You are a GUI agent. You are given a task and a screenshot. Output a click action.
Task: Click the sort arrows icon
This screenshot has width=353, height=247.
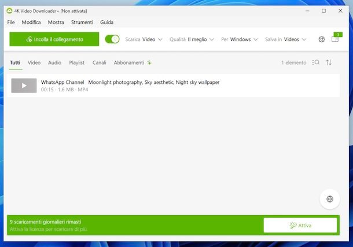(x=329, y=62)
